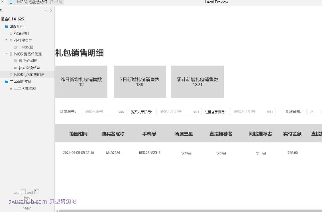Click the 所属三星 column header
Screen dimensions: 322x212
184,134
